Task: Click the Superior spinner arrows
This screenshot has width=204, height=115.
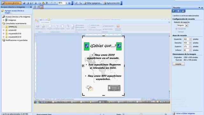Action: point(190,46)
